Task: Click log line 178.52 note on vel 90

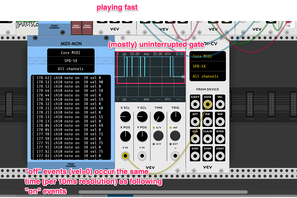Action: click(68, 82)
